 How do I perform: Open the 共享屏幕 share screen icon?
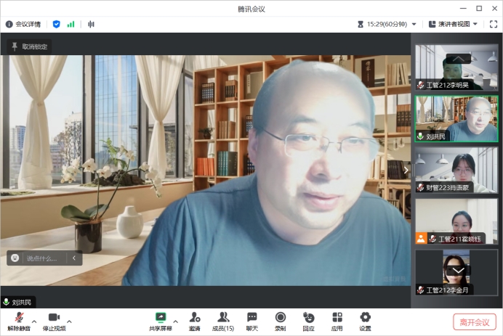(x=161, y=319)
